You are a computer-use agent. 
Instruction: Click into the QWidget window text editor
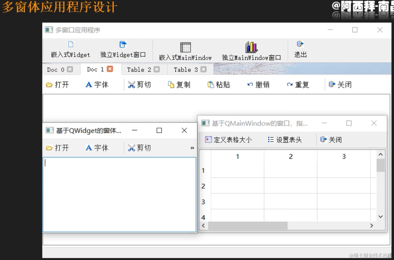click(119, 195)
